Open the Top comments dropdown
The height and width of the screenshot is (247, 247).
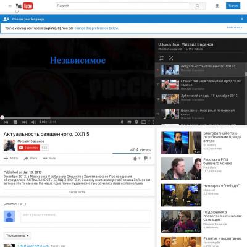click(17, 235)
